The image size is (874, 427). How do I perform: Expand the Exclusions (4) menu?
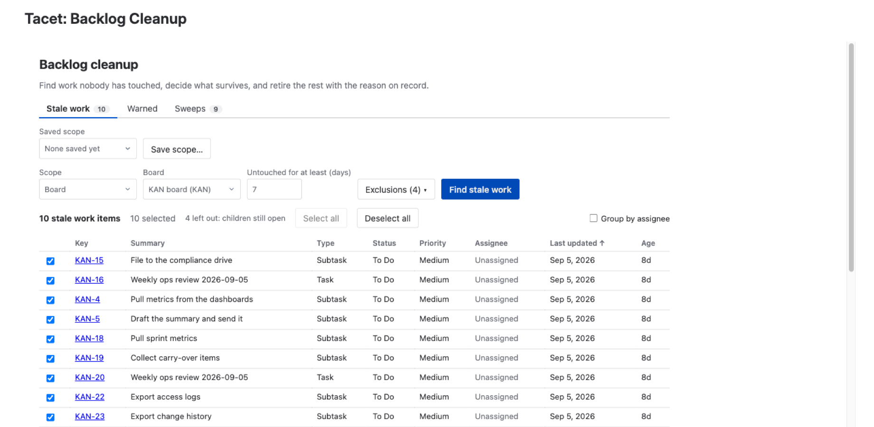click(396, 189)
